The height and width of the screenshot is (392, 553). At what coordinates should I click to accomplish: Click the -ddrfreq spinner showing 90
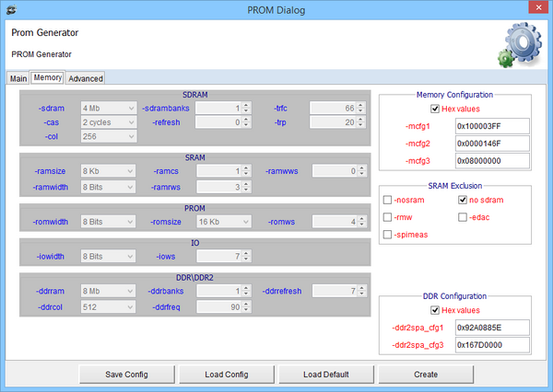coord(224,306)
